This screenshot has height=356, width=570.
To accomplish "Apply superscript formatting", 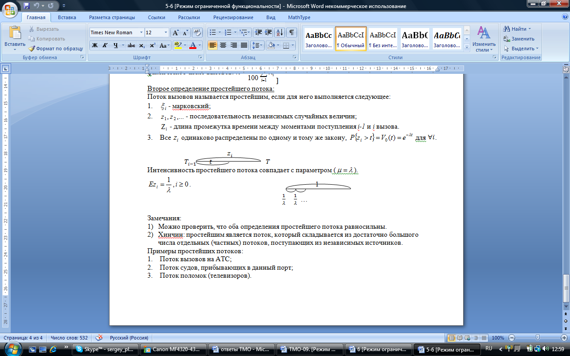I will (x=152, y=45).
